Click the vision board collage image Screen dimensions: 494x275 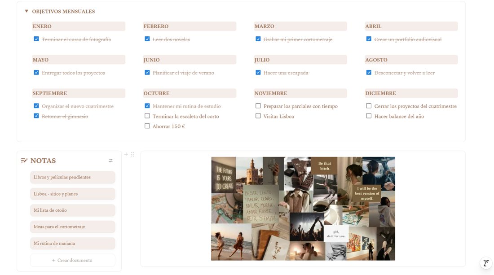(303, 209)
